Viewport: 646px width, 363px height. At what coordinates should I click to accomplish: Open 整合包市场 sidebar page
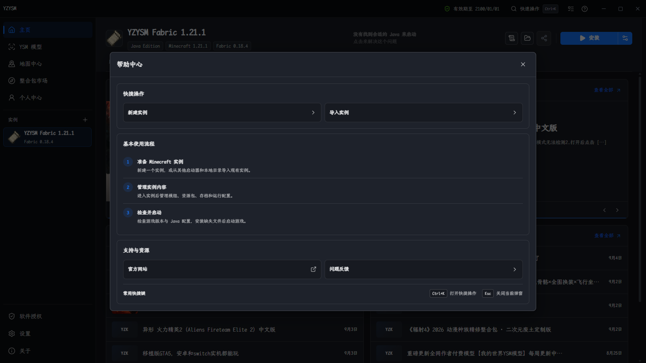pyautogui.click(x=48, y=81)
